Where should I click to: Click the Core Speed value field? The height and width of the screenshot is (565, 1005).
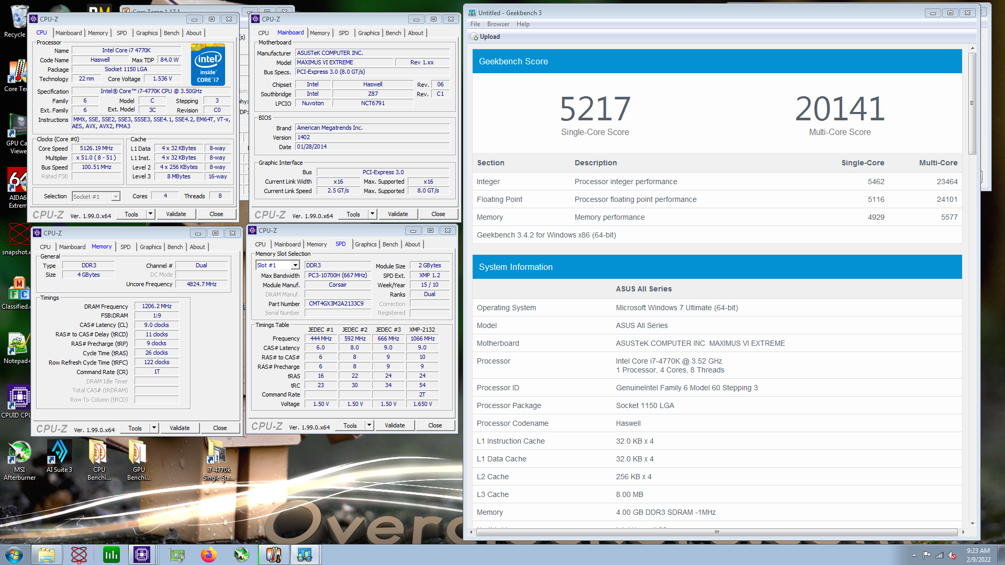pyautogui.click(x=96, y=149)
